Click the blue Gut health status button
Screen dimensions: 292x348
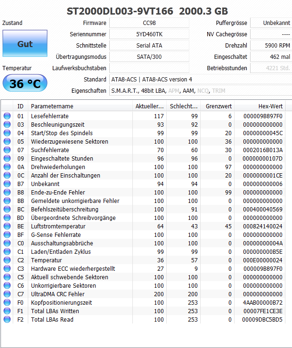click(x=25, y=43)
